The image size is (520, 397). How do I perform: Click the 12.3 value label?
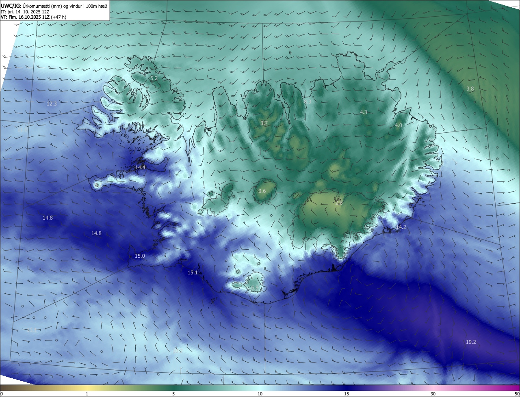click(x=52, y=104)
